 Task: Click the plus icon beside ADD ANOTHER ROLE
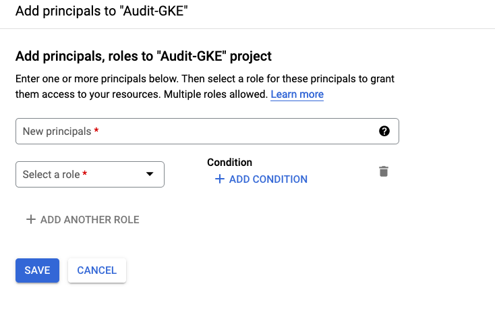(30, 220)
